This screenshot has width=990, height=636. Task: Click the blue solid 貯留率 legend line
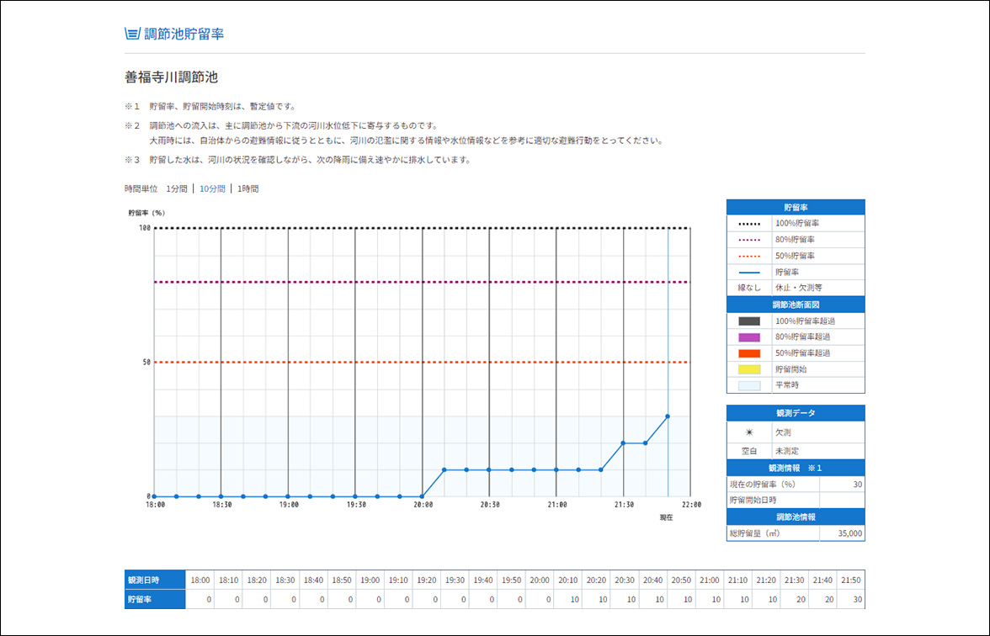click(x=749, y=273)
